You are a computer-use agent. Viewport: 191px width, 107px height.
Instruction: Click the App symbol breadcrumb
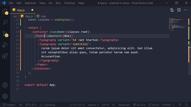(x=43, y=16)
